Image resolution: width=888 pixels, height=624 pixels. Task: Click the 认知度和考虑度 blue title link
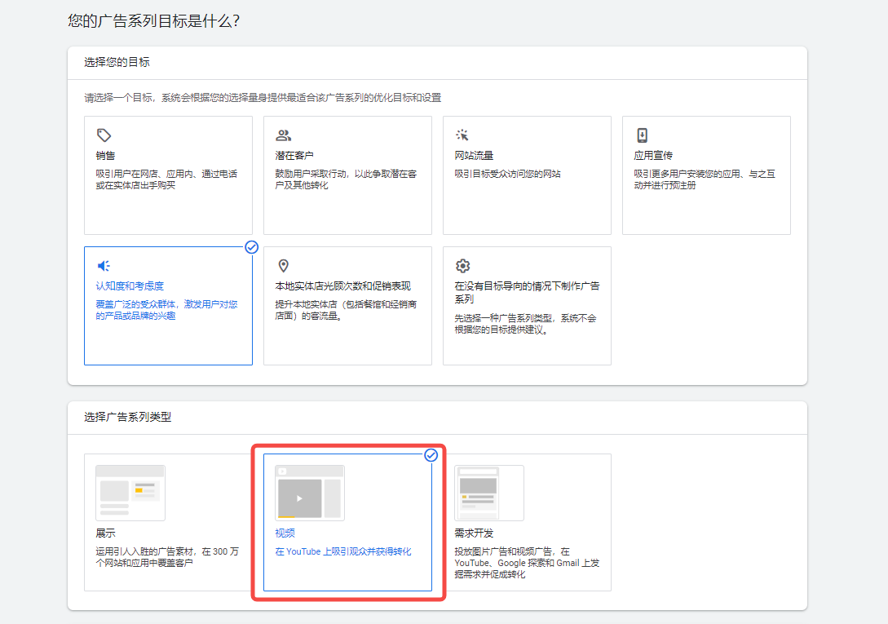130,286
